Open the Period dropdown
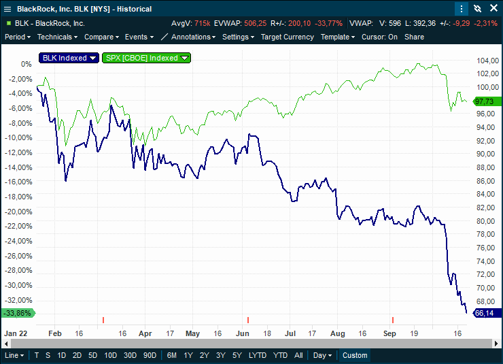503x364 pixels. (x=18, y=37)
